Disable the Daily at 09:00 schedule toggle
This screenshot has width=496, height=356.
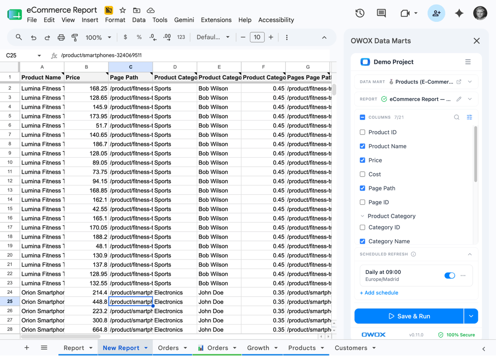(x=450, y=276)
